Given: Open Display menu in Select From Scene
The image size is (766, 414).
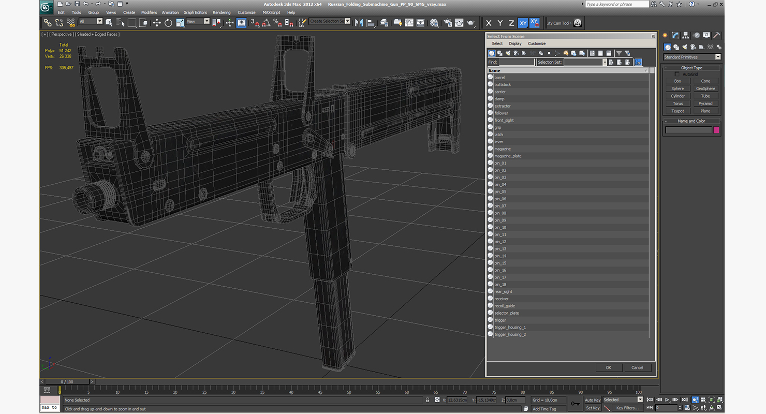Looking at the screenshot, I should pos(515,43).
